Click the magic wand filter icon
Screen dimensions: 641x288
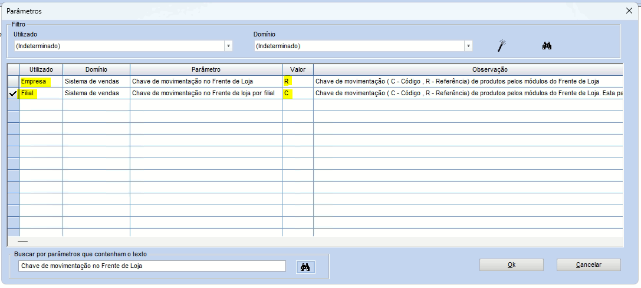(x=502, y=46)
